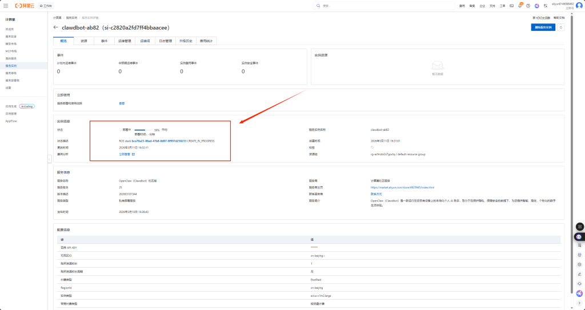The height and width of the screenshot is (310, 585).
Task: Click the help question mark icon
Action: [528, 6]
